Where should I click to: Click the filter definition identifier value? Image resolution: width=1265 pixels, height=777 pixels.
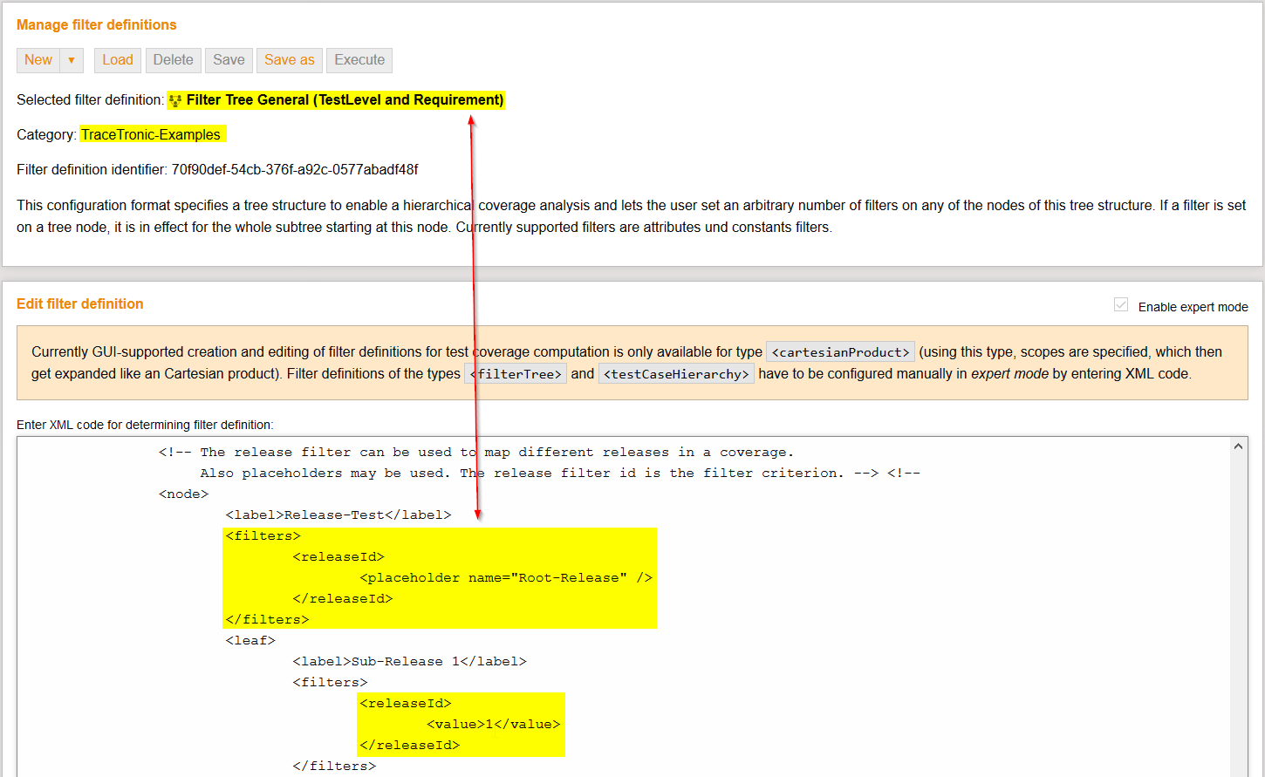tap(295, 170)
